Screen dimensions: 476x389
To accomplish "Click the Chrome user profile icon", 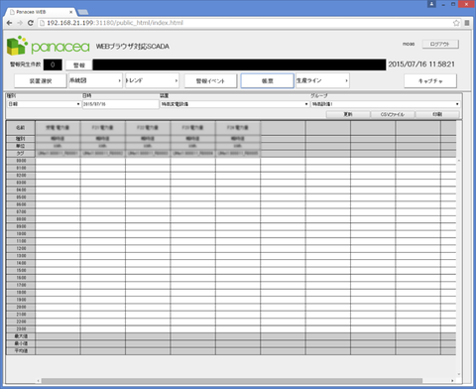I will coord(431,4).
